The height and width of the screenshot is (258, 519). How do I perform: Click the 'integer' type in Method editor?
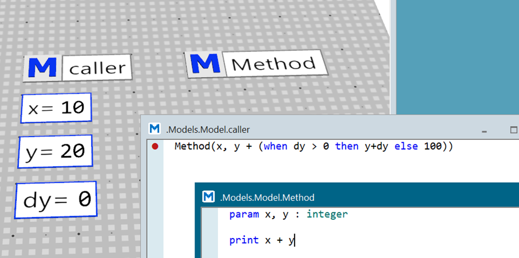coord(327,215)
